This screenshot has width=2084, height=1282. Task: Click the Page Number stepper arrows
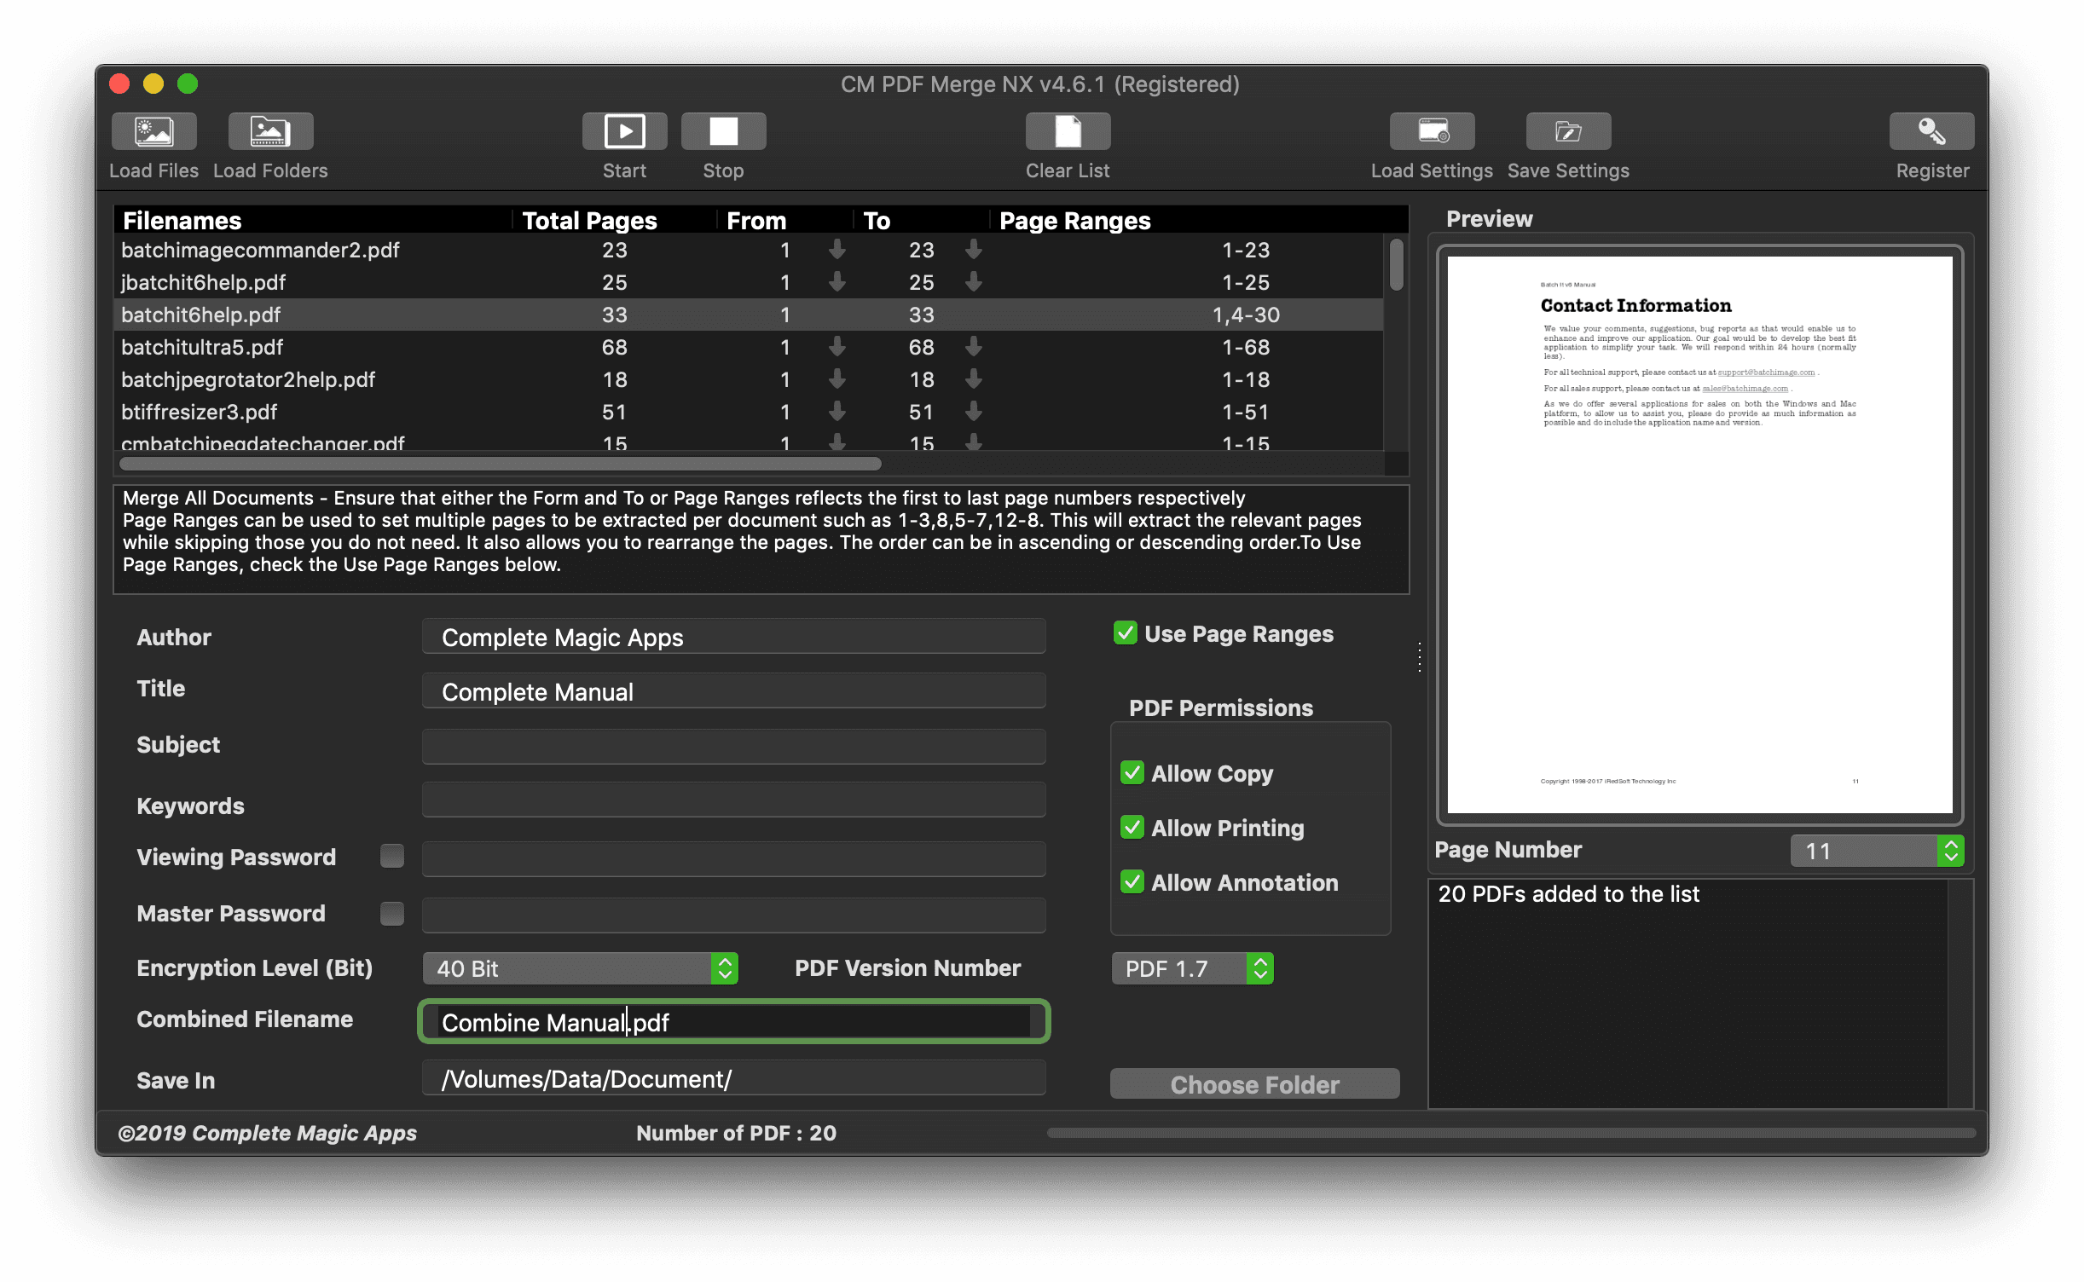tap(1950, 851)
